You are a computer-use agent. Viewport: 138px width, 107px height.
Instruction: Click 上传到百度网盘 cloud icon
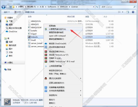click(x=46, y=66)
